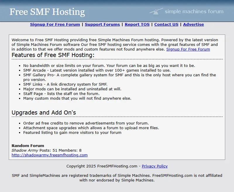Click the Features of Free SMF Hosting heading
Image resolution: width=234 pixels, height=192 pixels.
53,55
